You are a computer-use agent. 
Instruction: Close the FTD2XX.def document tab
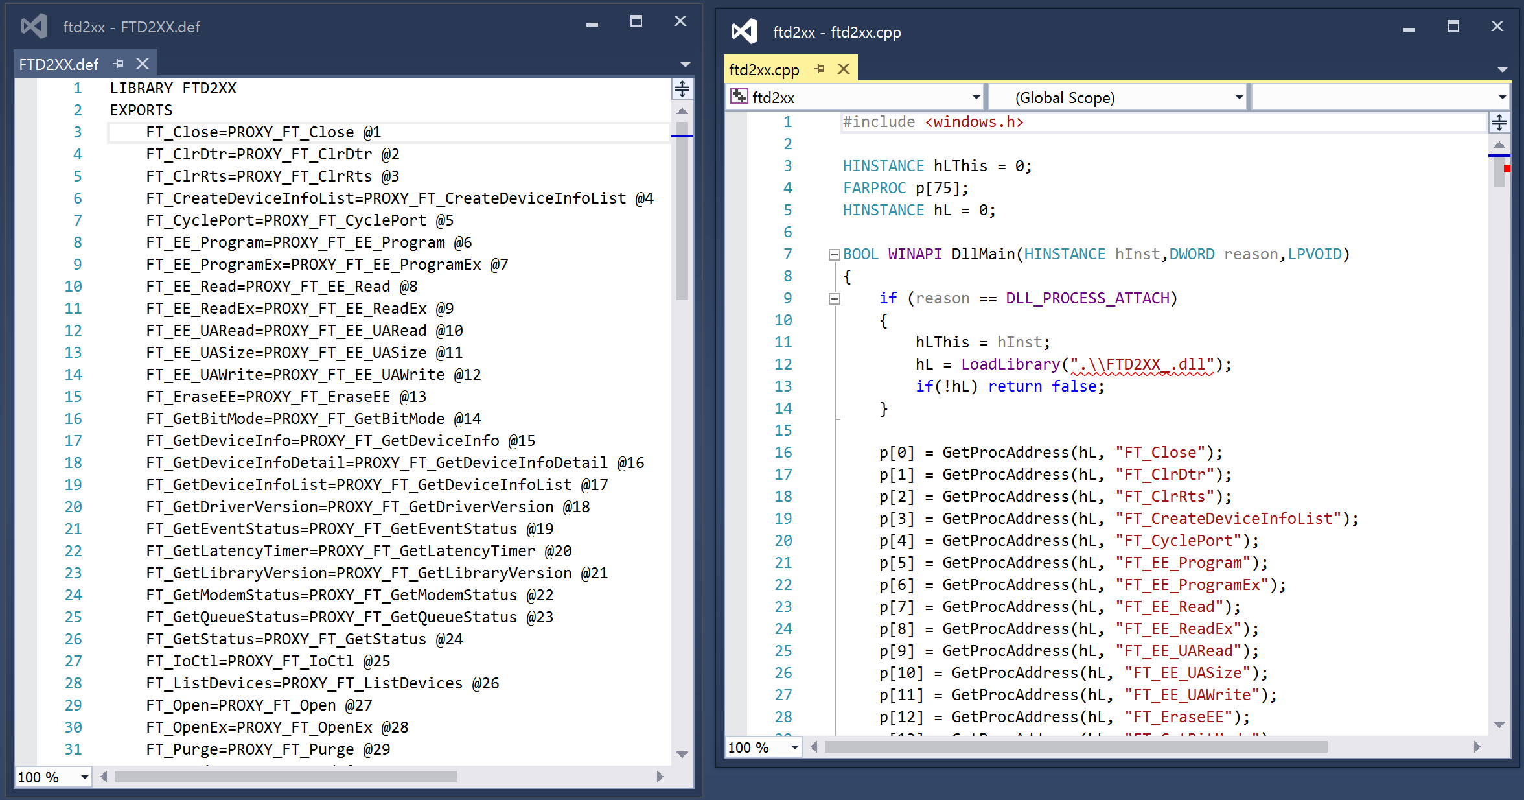tap(143, 64)
